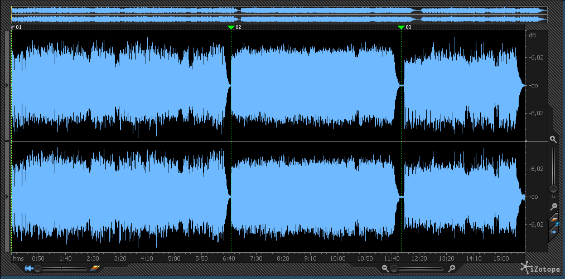Click the vertical zoom in magnifier

(553, 139)
